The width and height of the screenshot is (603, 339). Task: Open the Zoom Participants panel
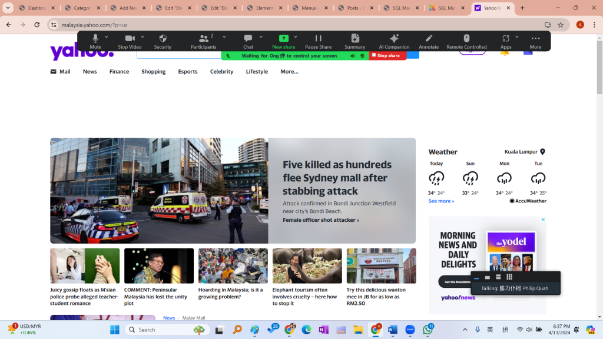click(204, 40)
